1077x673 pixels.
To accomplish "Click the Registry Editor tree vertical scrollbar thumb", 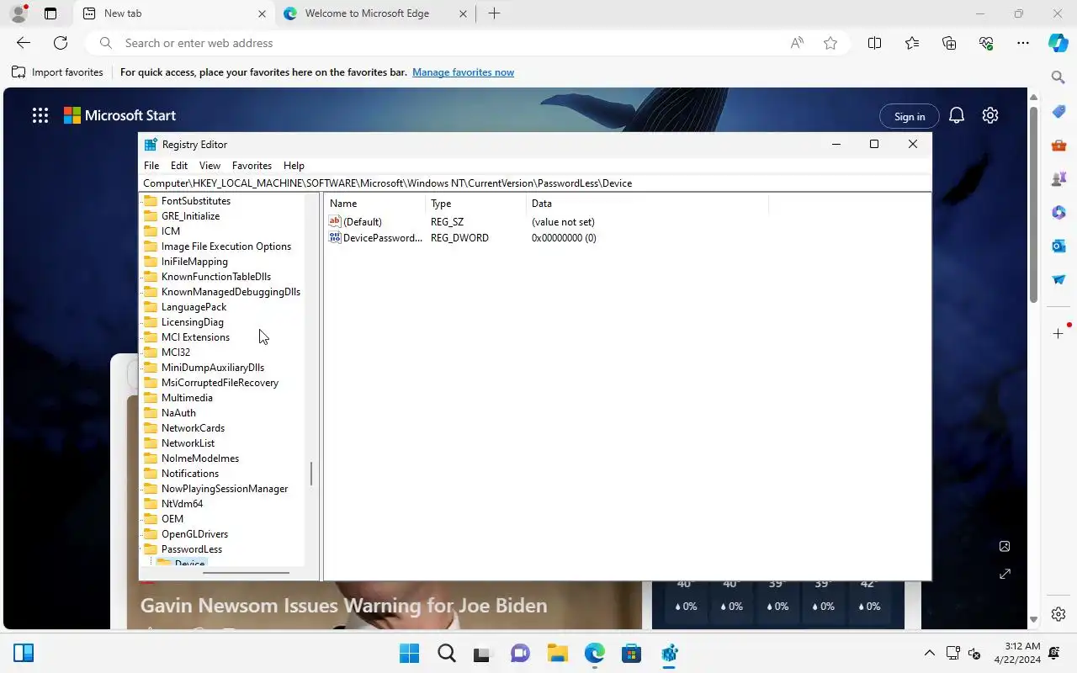I will (311, 474).
